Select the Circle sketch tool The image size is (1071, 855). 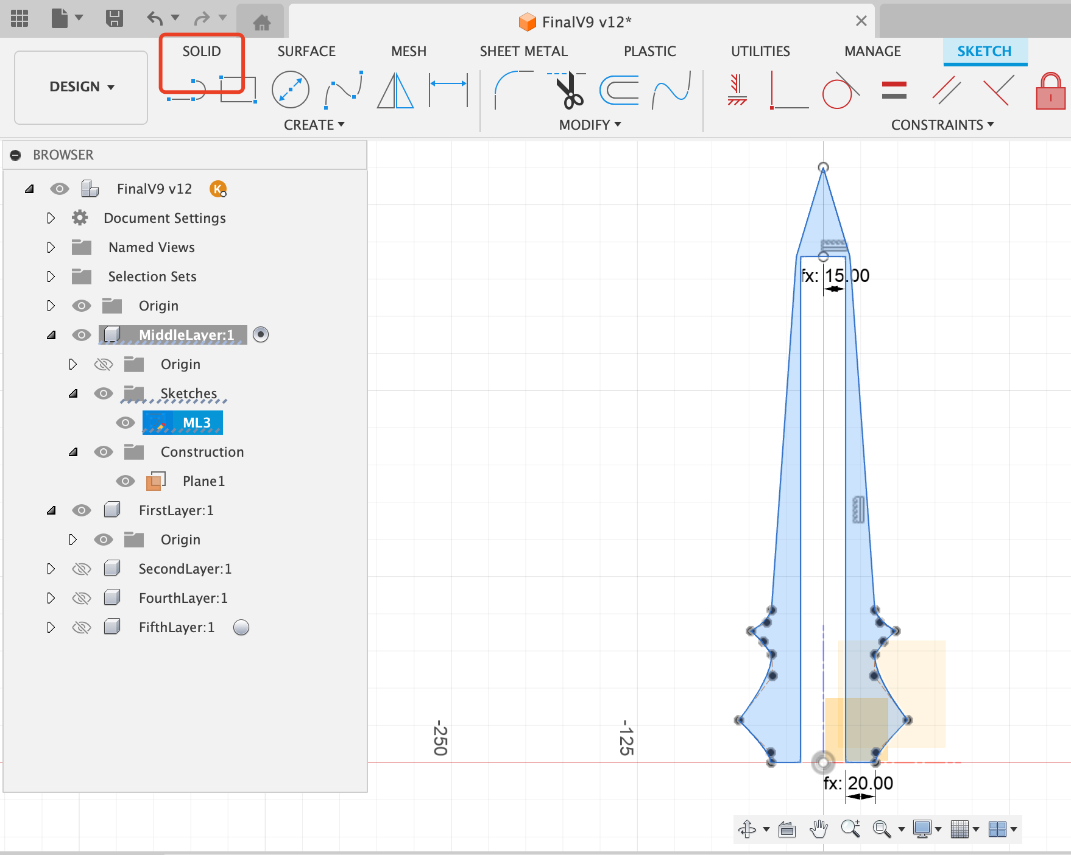pos(291,90)
